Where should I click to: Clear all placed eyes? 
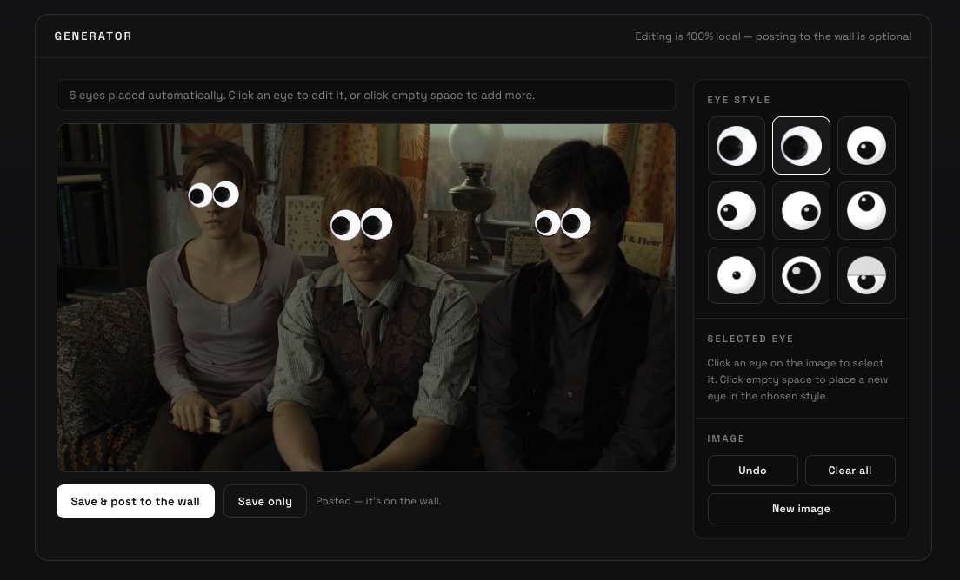[850, 471]
